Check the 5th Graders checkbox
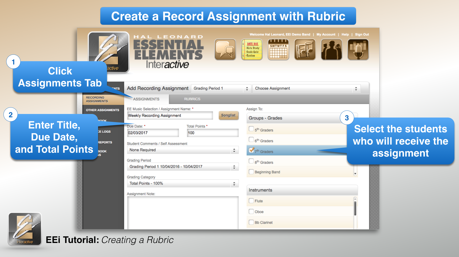459x257 pixels. [x=251, y=129]
